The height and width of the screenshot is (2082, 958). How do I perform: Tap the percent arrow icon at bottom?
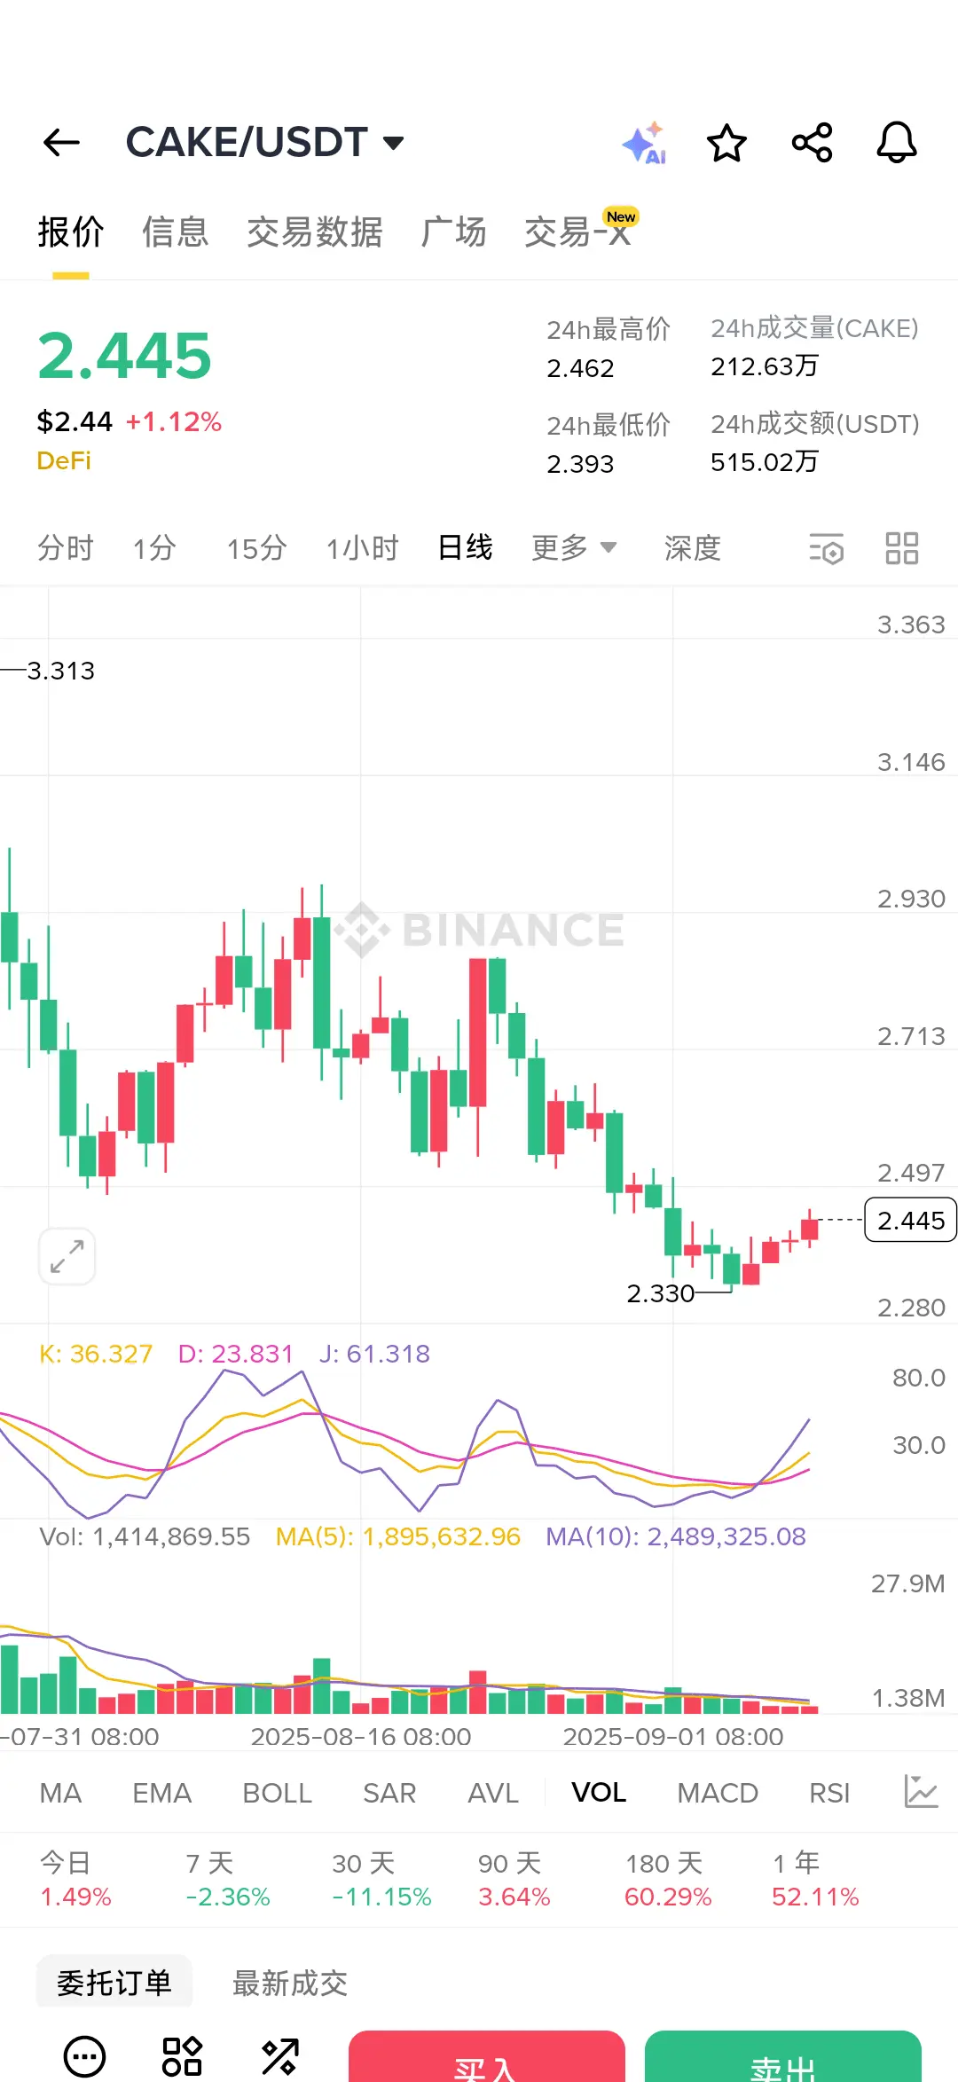point(279,2056)
